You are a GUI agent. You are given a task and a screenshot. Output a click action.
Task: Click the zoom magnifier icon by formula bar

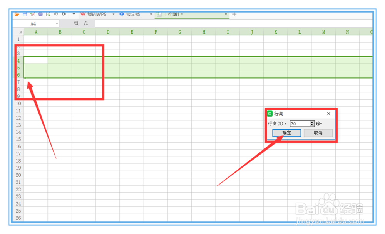coord(76,23)
